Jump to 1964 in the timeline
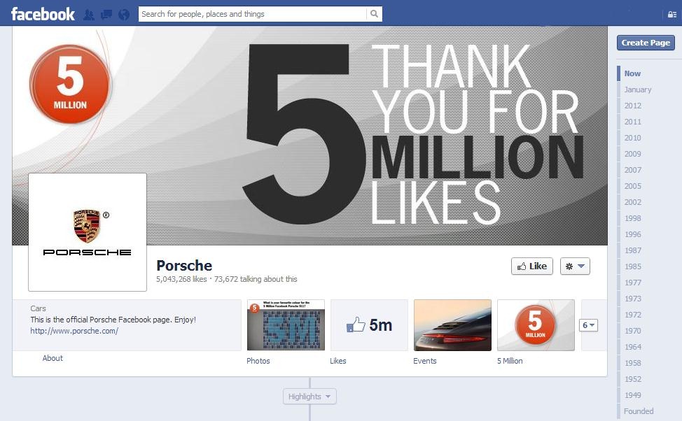Image resolution: width=682 pixels, height=421 pixels. click(633, 347)
